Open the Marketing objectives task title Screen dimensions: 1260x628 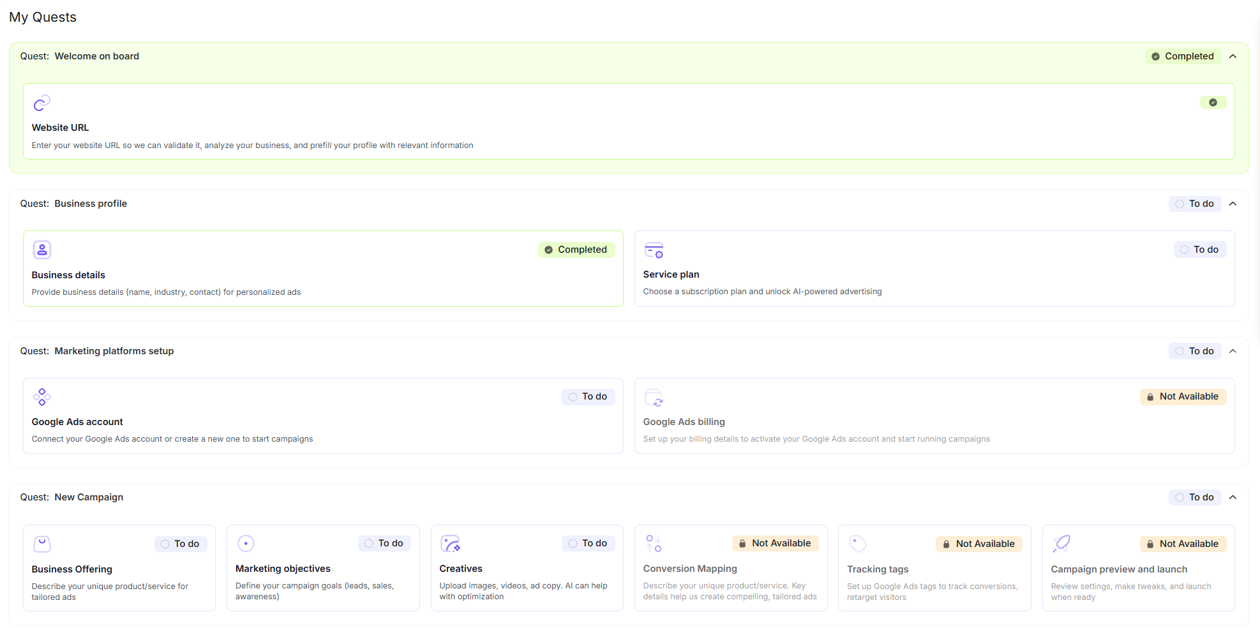pyautogui.click(x=283, y=569)
